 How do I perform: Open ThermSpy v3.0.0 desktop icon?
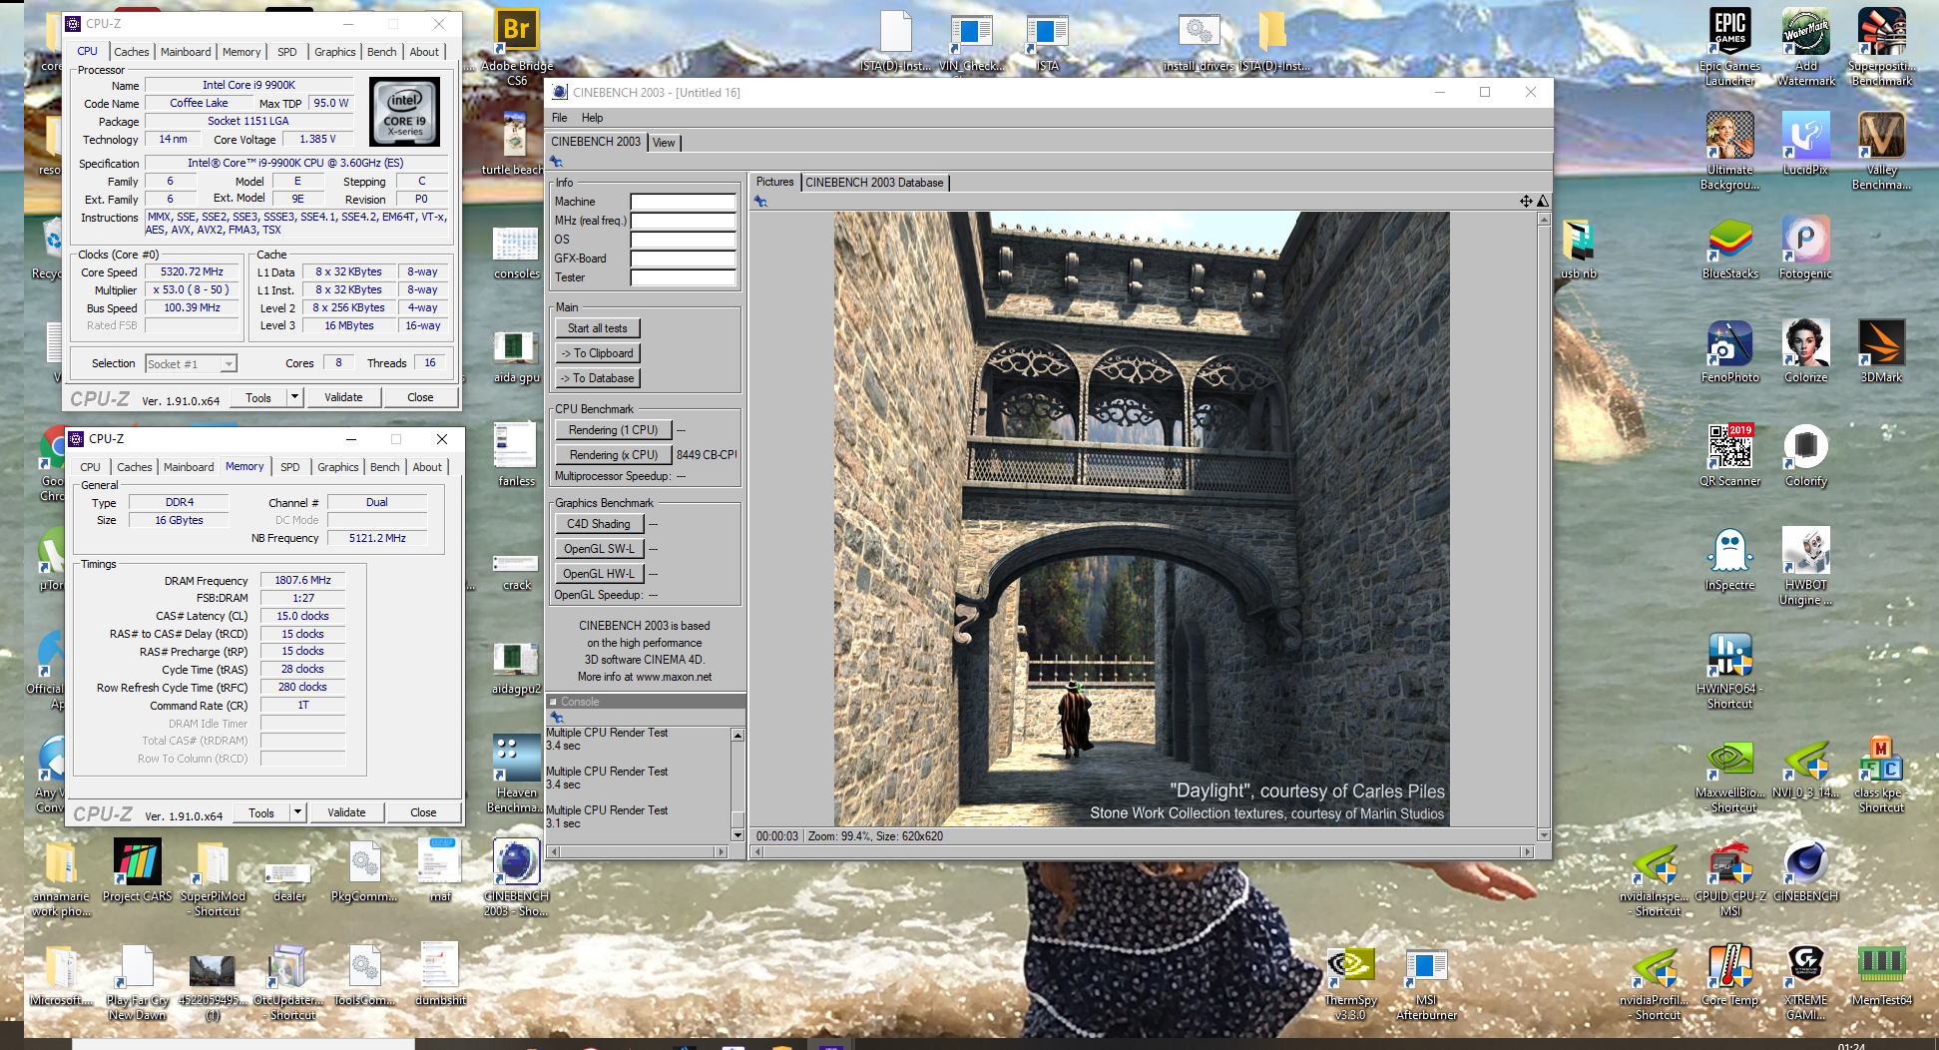1350,983
